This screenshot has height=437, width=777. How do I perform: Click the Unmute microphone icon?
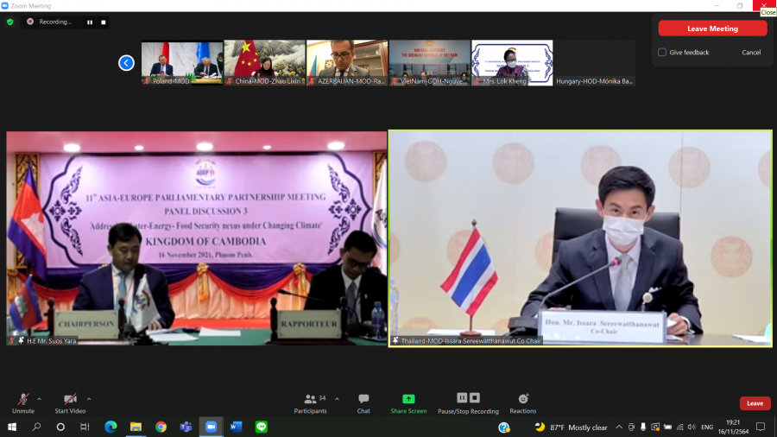[x=23, y=399]
